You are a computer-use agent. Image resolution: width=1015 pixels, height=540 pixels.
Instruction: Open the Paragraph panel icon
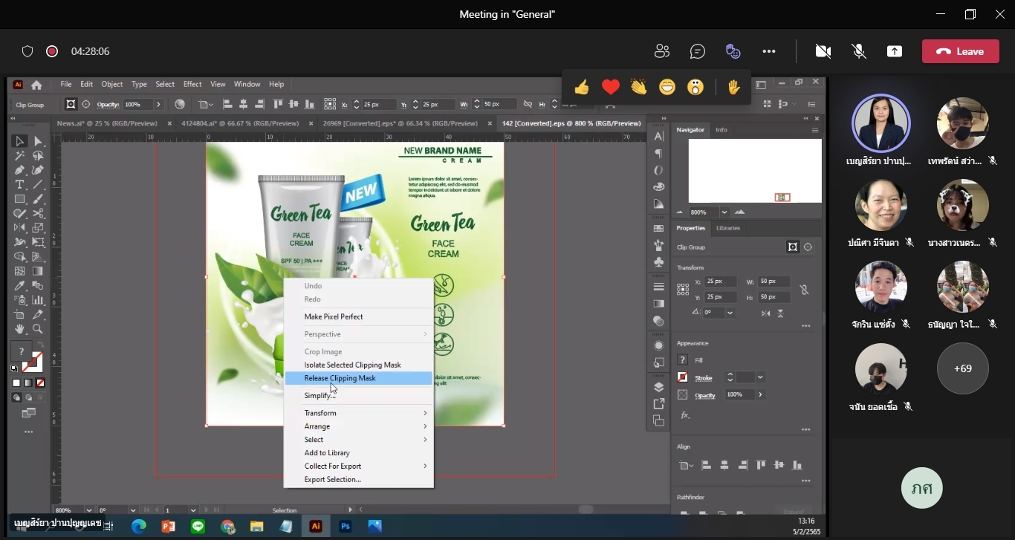pyautogui.click(x=658, y=153)
